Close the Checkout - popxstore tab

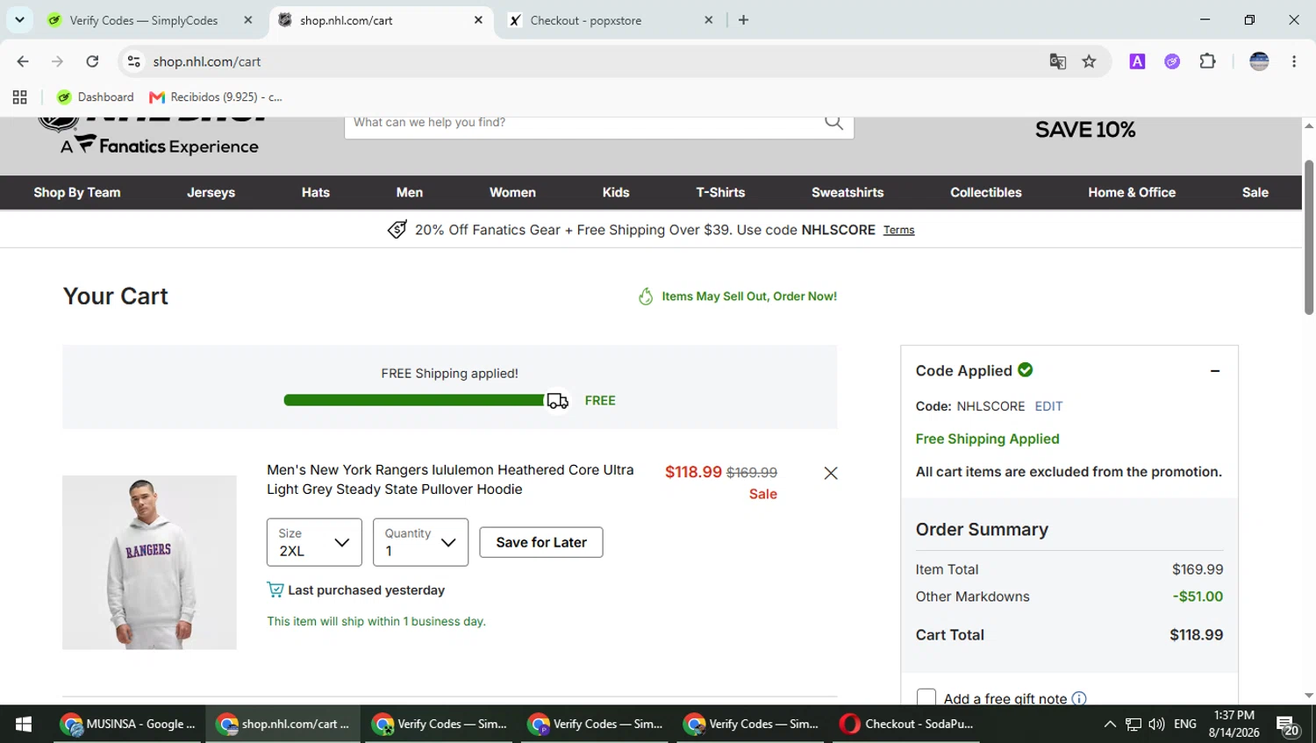tap(709, 20)
